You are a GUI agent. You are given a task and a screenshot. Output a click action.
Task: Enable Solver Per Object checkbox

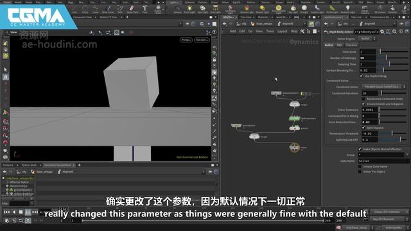click(x=360, y=172)
